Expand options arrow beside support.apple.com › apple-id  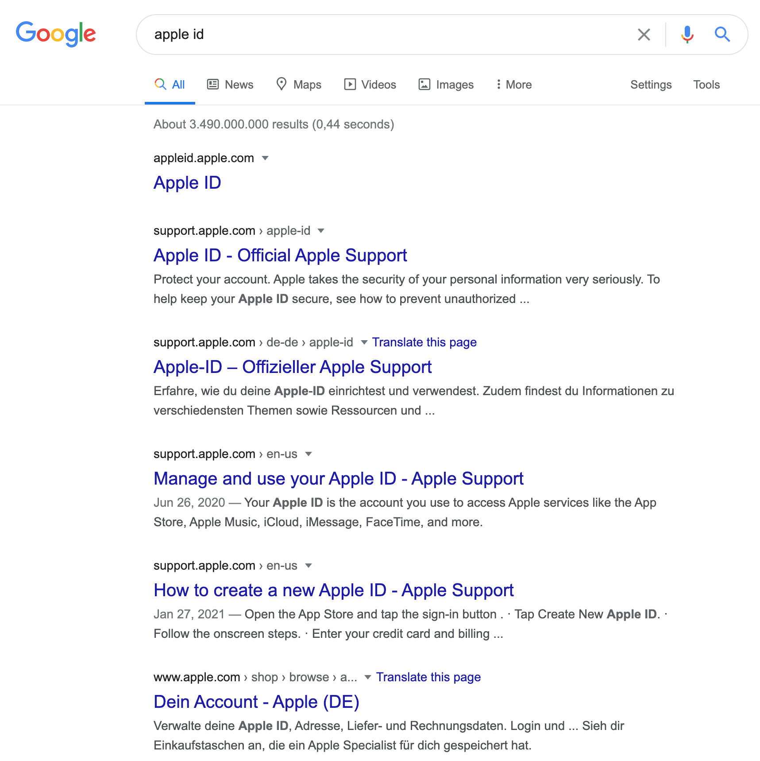click(x=321, y=231)
